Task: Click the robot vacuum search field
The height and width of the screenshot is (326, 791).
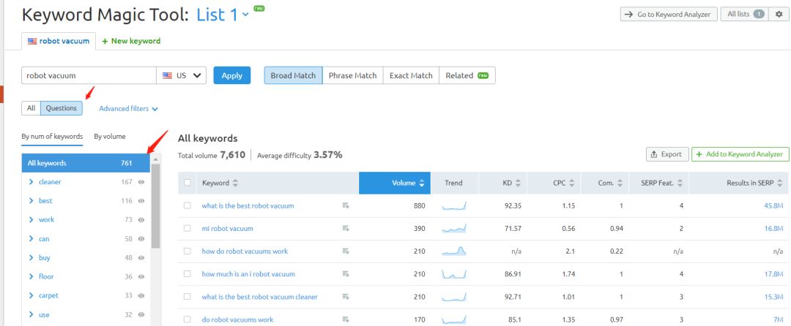Action: click(89, 75)
